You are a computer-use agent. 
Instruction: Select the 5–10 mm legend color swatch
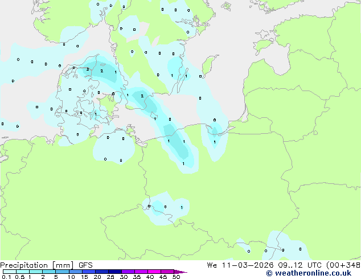(62, 272)
